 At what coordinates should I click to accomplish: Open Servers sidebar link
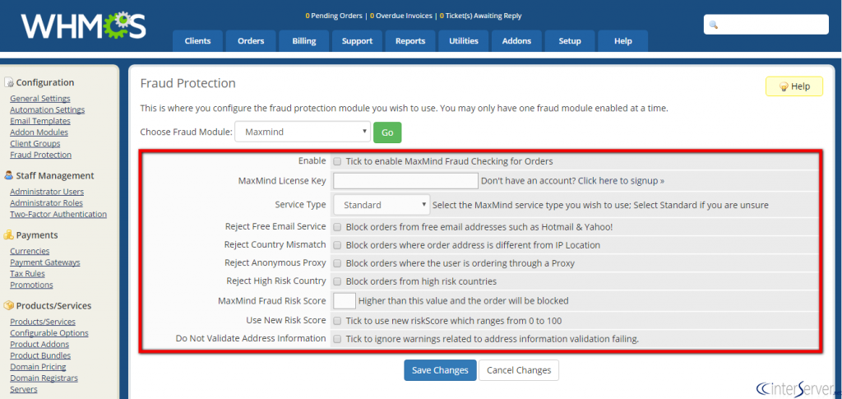click(24, 389)
